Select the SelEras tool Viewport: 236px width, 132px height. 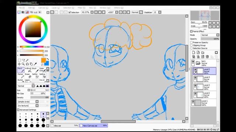(42, 76)
